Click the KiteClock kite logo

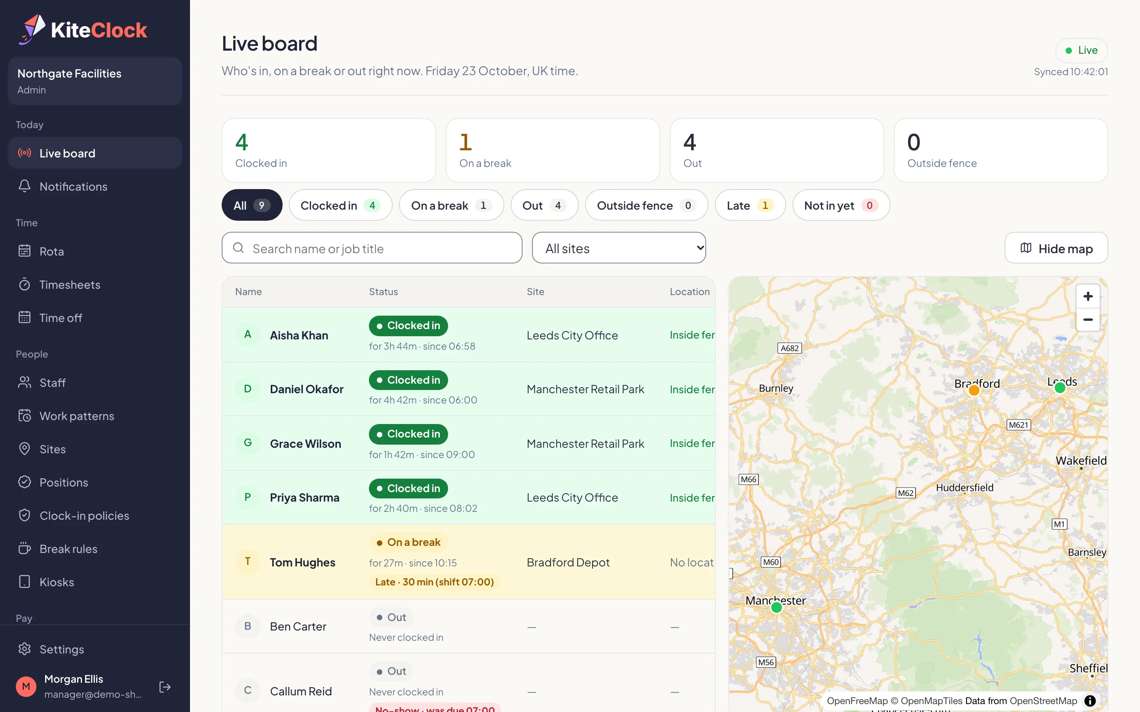click(x=32, y=30)
